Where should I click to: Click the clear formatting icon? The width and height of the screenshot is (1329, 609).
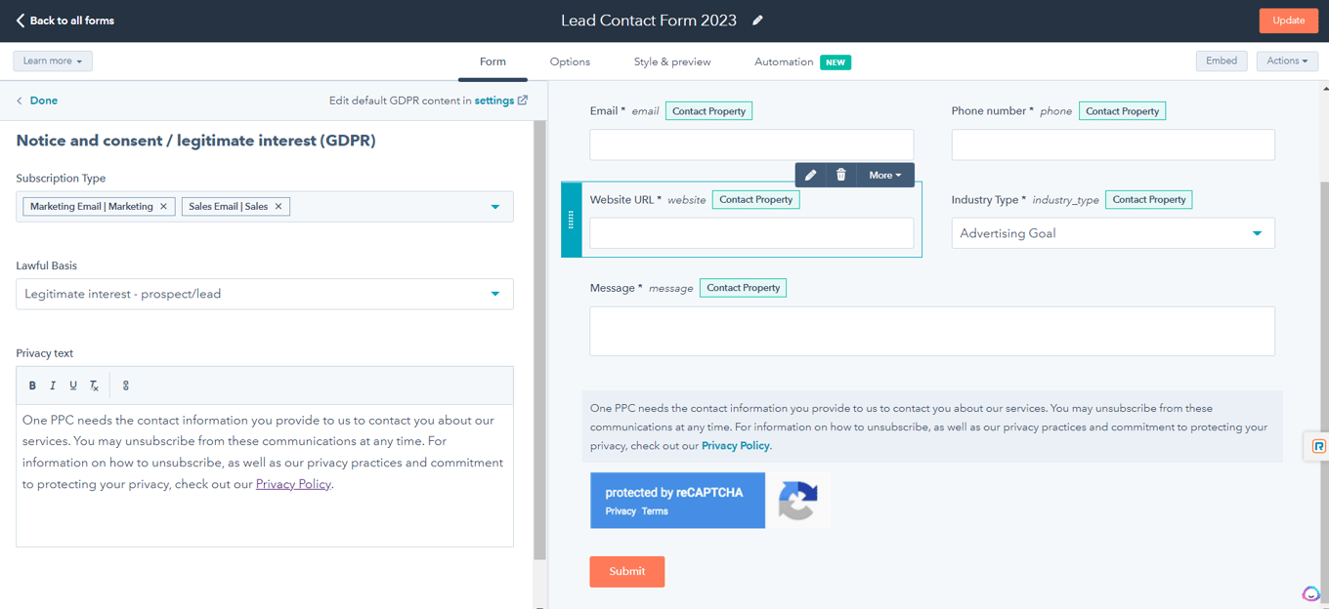pyautogui.click(x=94, y=385)
